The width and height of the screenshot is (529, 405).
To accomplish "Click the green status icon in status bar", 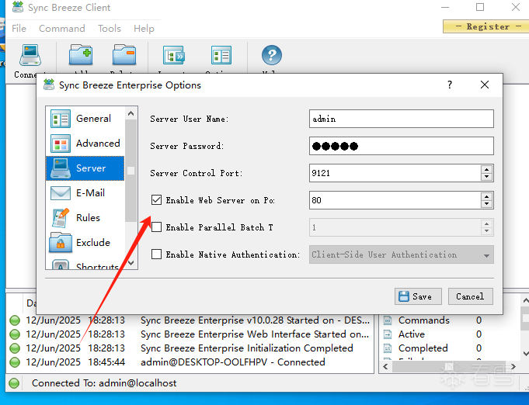I will click(x=14, y=383).
